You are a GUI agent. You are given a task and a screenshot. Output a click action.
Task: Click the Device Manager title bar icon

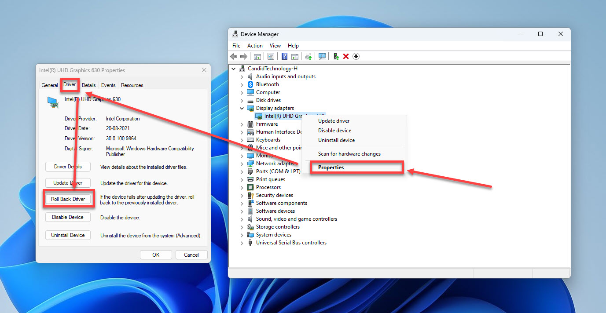click(x=235, y=34)
